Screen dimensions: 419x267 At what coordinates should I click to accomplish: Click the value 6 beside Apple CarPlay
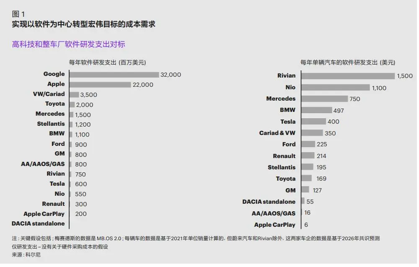pos(306,225)
